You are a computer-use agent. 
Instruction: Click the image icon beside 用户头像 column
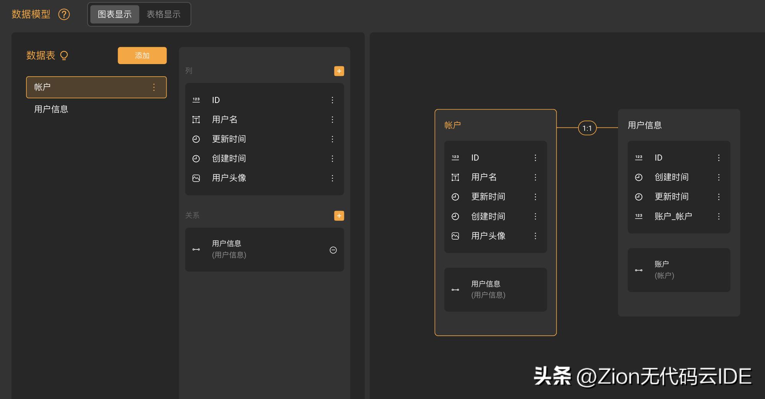(196, 178)
